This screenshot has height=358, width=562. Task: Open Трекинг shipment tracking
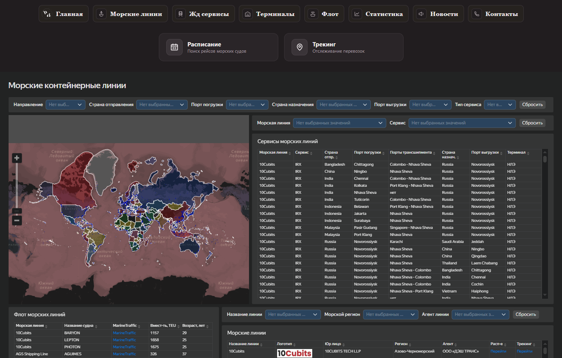[344, 47]
